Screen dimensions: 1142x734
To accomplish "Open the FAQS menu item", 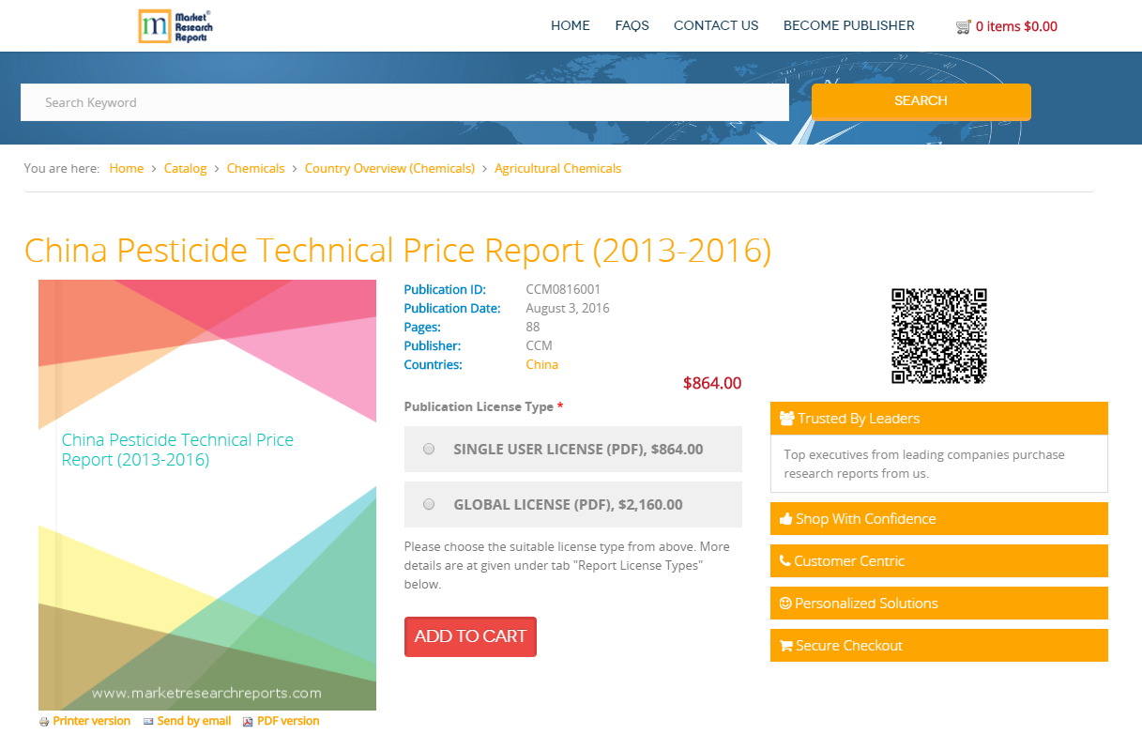I will (x=632, y=26).
